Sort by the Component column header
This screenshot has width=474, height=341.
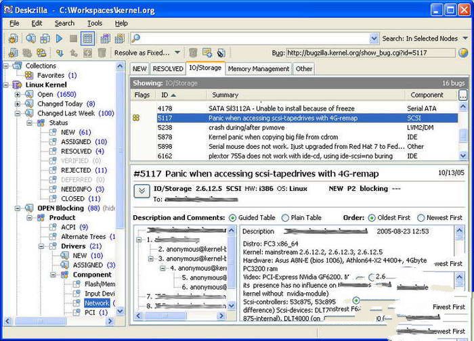point(431,95)
